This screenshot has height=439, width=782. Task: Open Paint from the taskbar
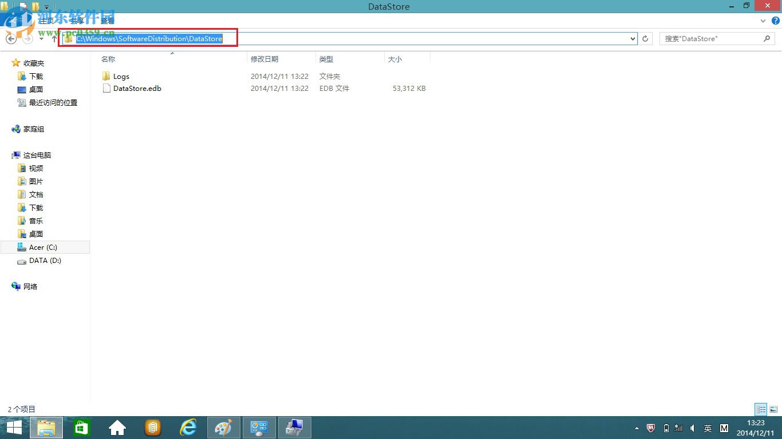click(x=223, y=428)
